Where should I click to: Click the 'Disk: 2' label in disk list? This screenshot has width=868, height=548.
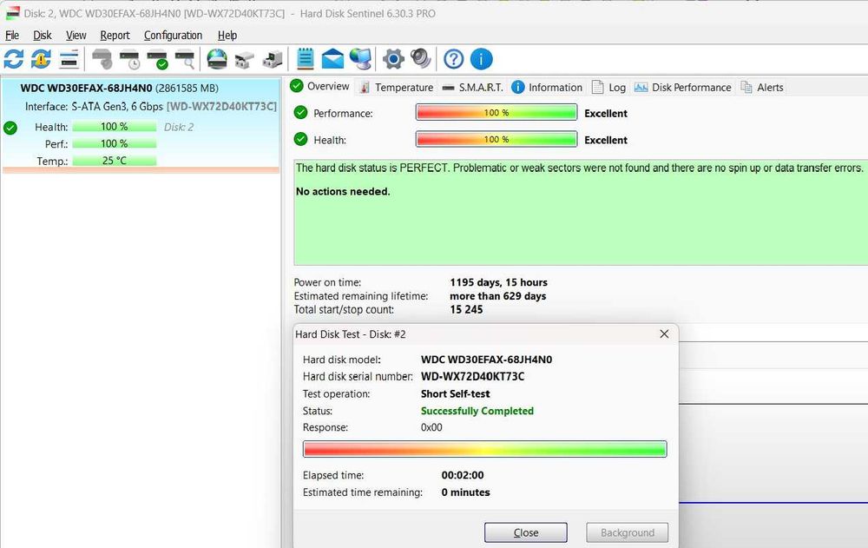pyautogui.click(x=179, y=127)
